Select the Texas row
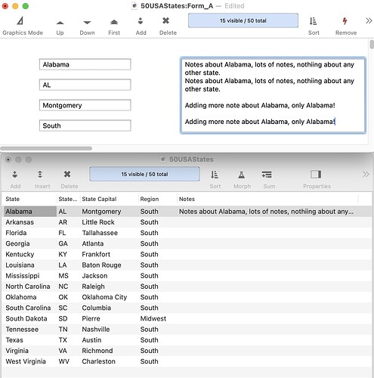374x378 pixels. (187, 340)
